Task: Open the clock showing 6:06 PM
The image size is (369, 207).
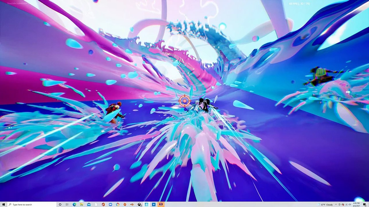Action: (357, 205)
